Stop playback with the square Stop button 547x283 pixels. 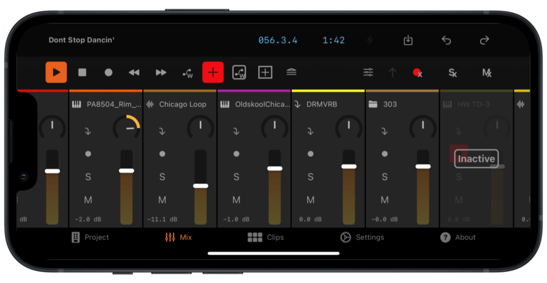[x=82, y=73]
